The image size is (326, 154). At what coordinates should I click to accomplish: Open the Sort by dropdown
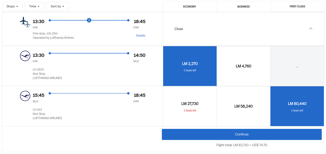[x=57, y=7]
